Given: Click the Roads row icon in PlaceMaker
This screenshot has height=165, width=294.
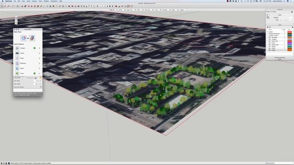Looking at the screenshot, I should (17, 53).
